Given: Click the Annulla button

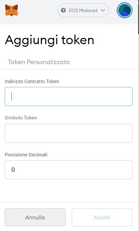Looking at the screenshot, I should tap(35, 217).
